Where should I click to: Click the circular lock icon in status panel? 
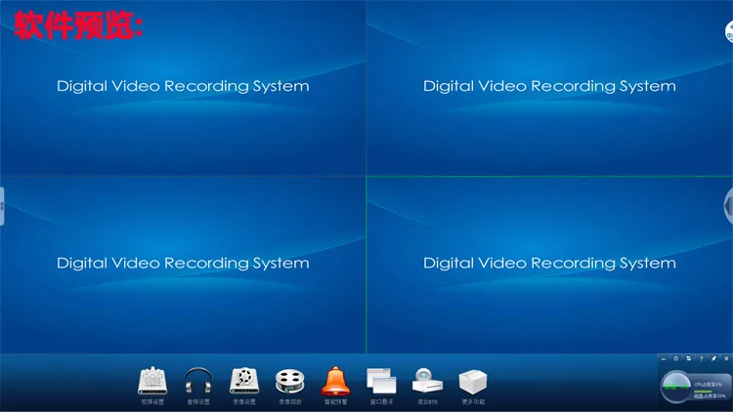coord(676,358)
